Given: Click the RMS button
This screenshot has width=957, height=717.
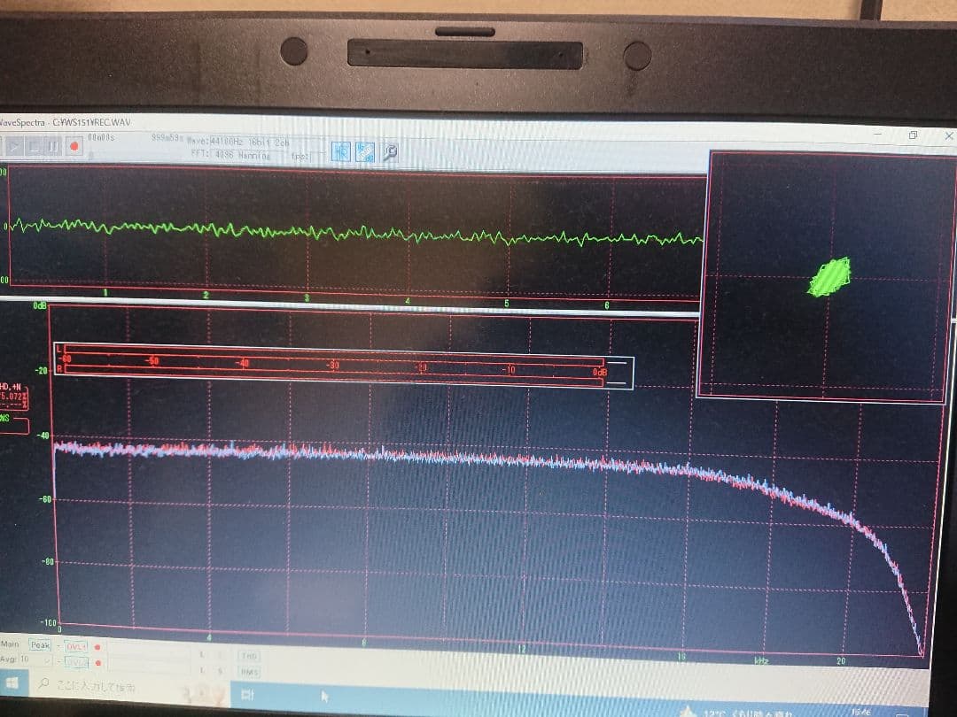Looking at the screenshot, I should pos(248,671).
